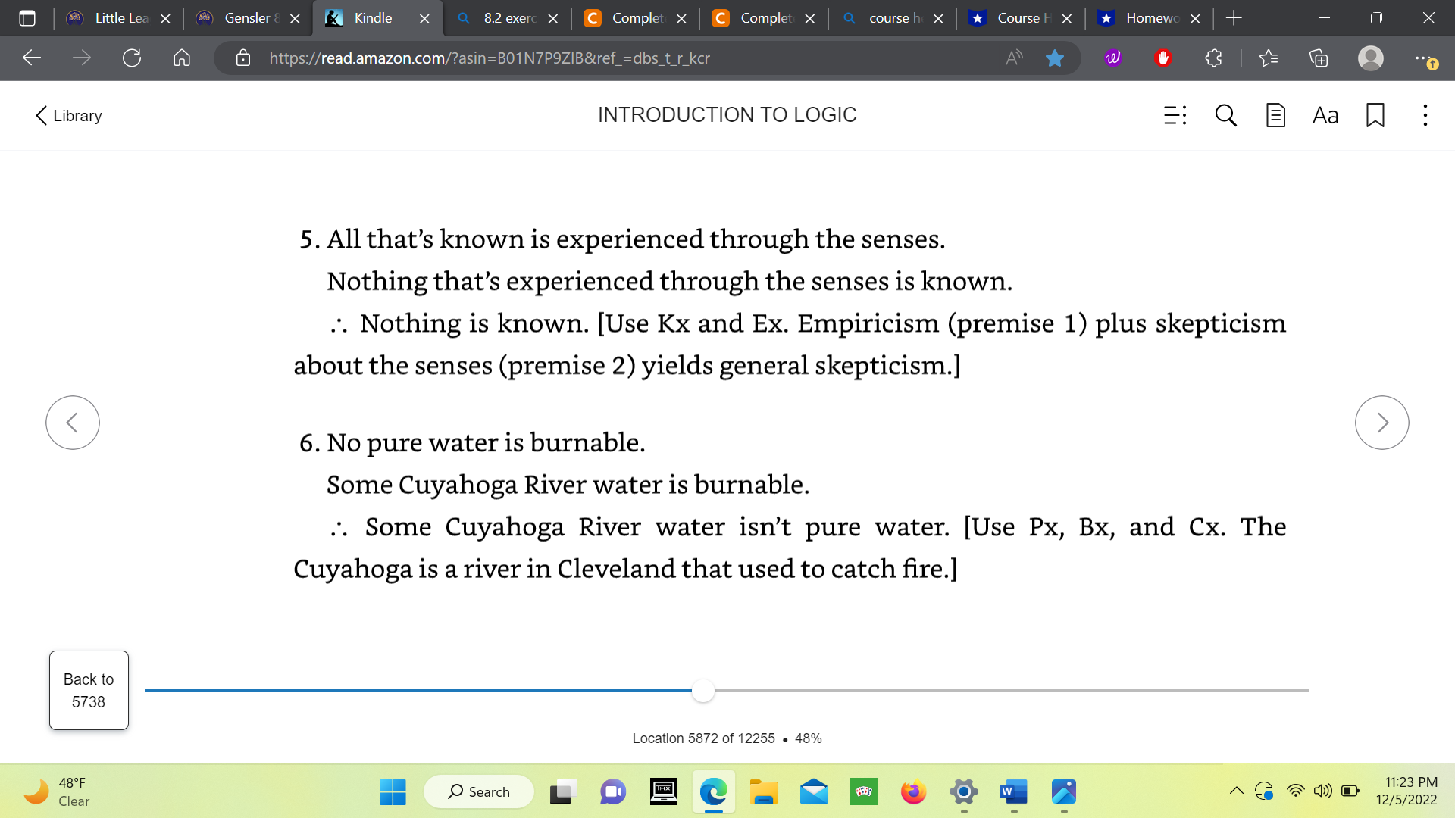Open the Aa display settings

1325,115
